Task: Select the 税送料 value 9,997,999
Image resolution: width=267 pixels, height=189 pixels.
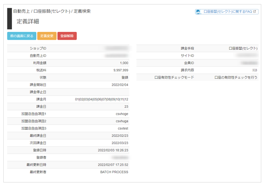Action: point(121,70)
